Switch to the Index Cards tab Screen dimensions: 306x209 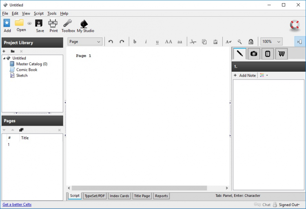[119, 196]
